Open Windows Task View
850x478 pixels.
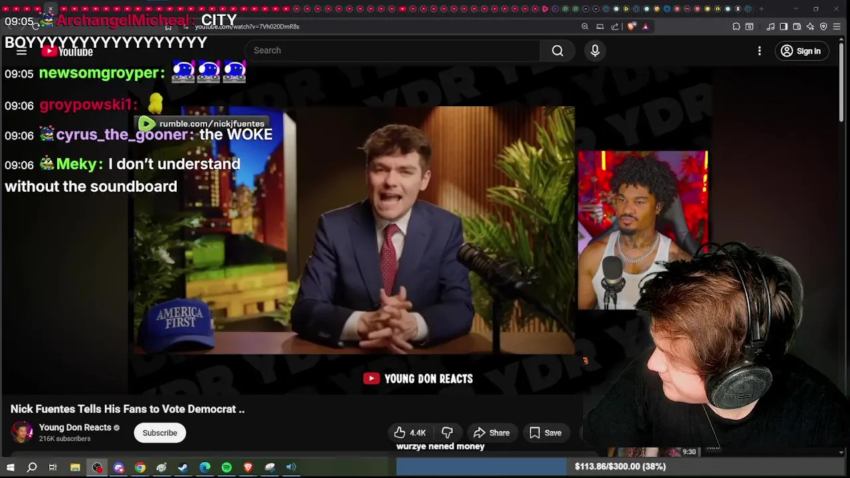point(52,467)
